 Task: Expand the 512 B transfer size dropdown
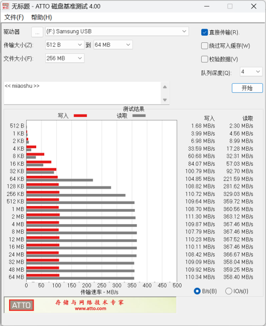click(x=64, y=45)
